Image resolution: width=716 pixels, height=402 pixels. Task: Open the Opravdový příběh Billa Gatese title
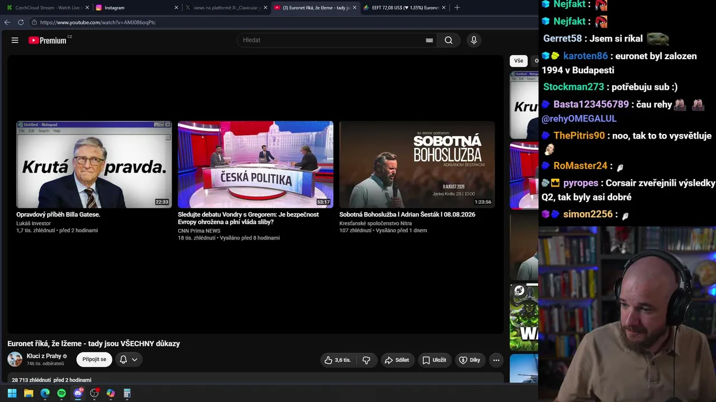pos(58,214)
